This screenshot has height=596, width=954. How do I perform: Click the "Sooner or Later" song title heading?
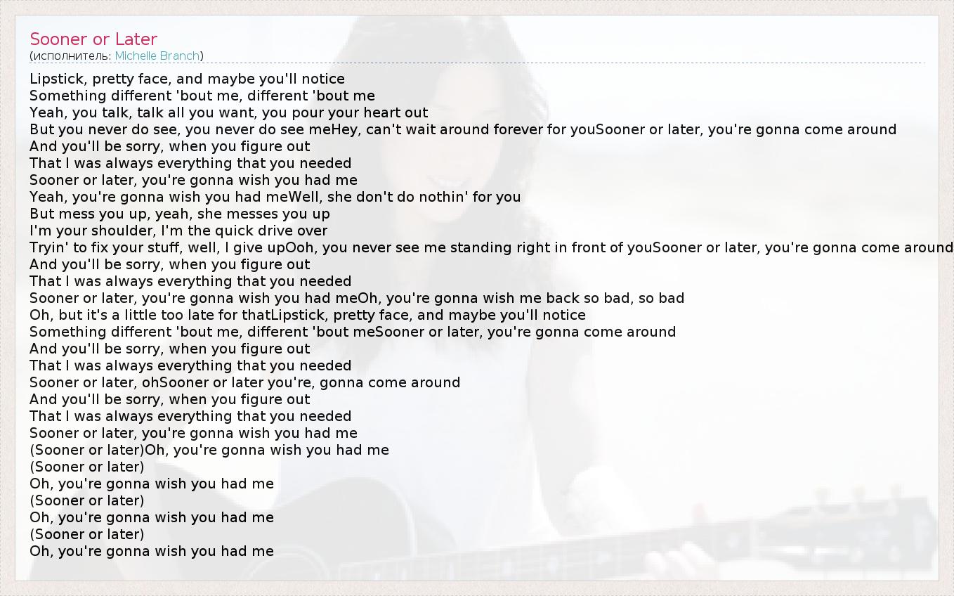click(93, 39)
